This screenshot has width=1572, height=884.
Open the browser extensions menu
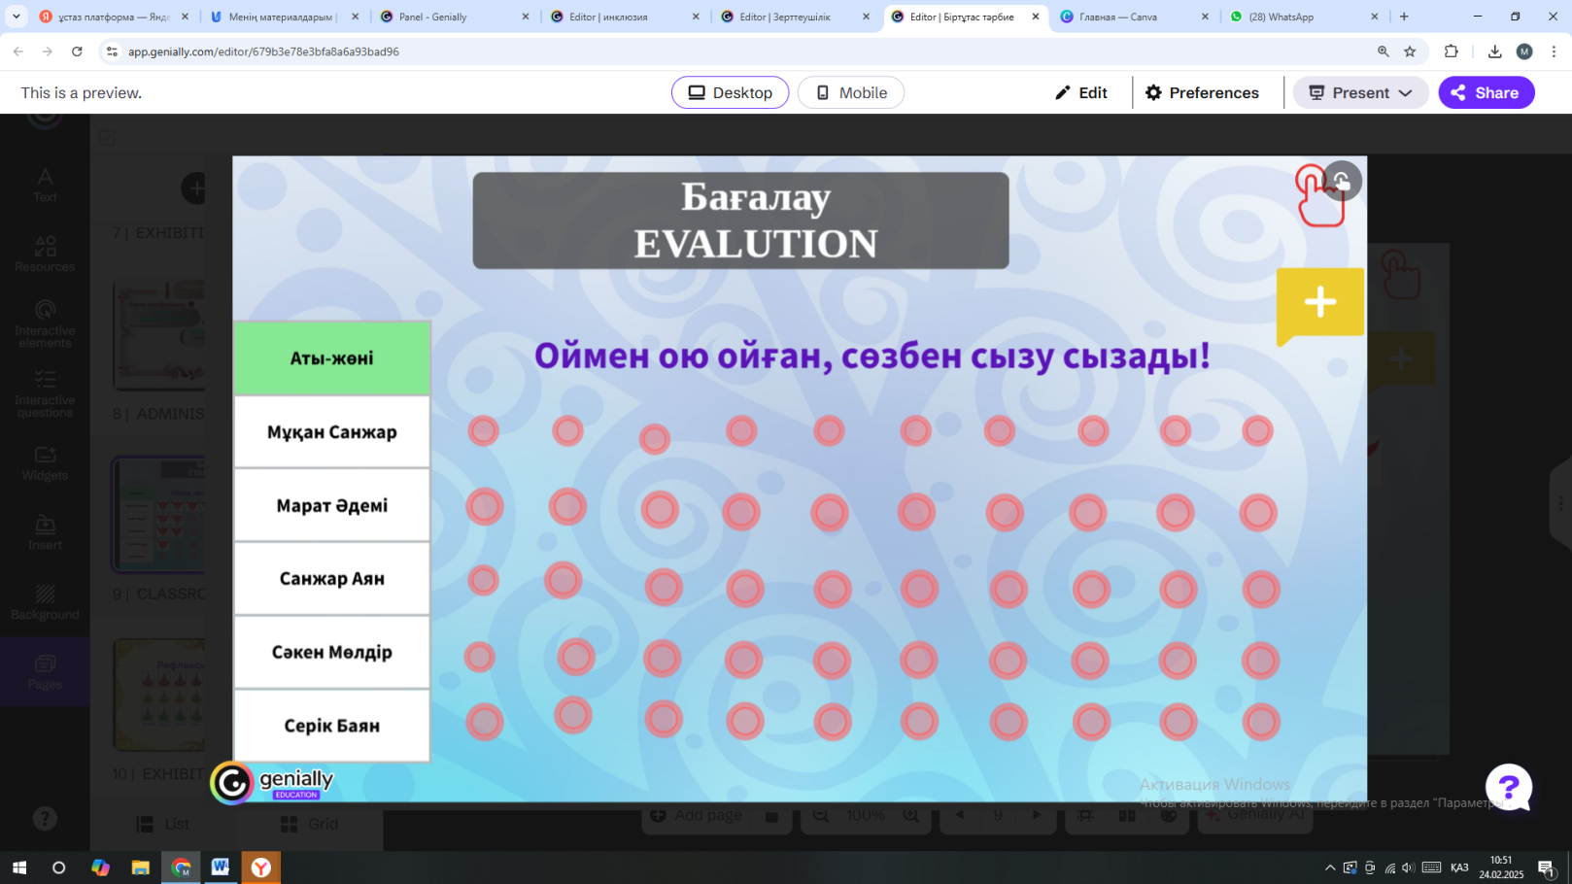tap(1452, 51)
